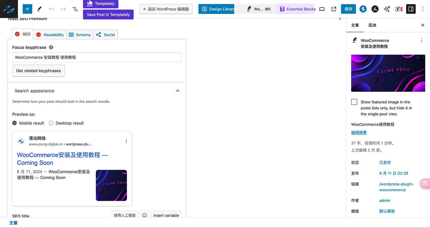This screenshot has width=430, height=228.
Task: Click the AI sparkle assistant icon
Action: click(387, 9)
